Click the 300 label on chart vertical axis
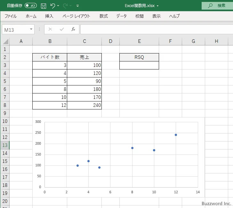The width and height of the screenshot is (233, 208). pos(38,122)
